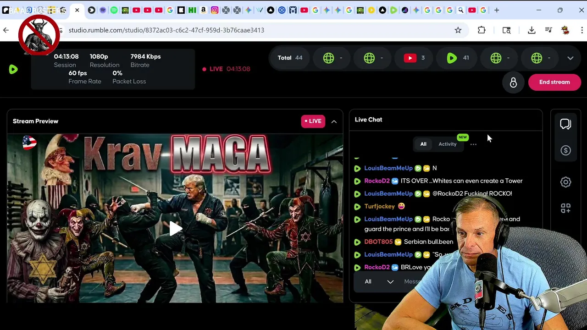Screen dimensions: 587x330
Task: Open the Live Chat panel icon in sidebar
Action: tap(565, 124)
